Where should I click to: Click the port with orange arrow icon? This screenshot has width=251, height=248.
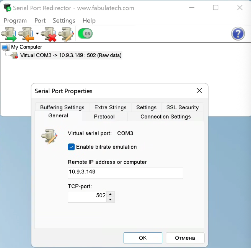[26, 34]
